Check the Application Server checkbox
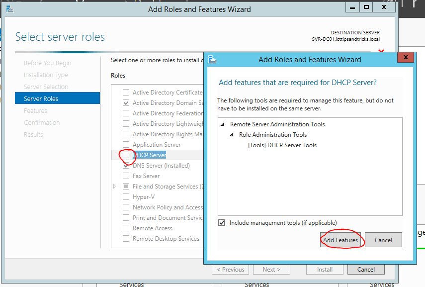Image resolution: width=425 pixels, height=287 pixels. tap(126, 144)
